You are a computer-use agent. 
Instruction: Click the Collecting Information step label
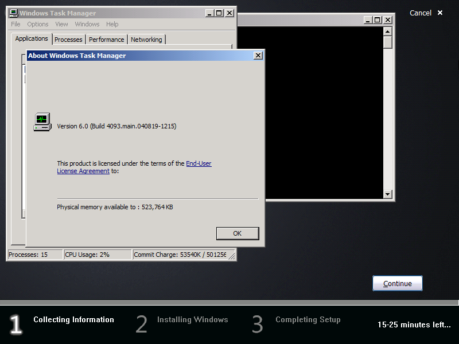pos(73,319)
